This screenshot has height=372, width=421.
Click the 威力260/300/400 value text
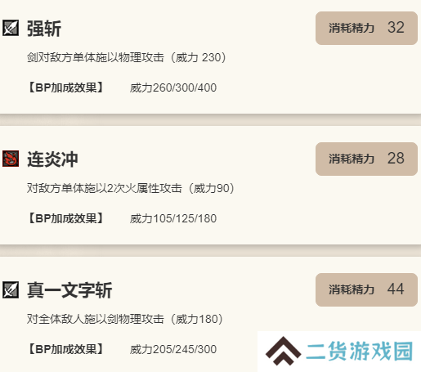173,87
